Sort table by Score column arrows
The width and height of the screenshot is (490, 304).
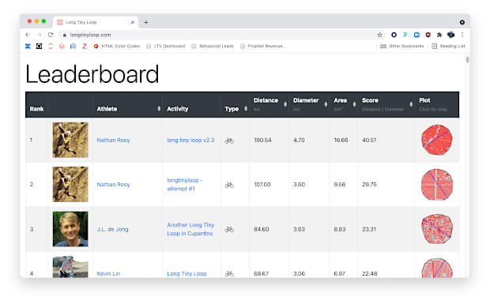tap(411, 104)
